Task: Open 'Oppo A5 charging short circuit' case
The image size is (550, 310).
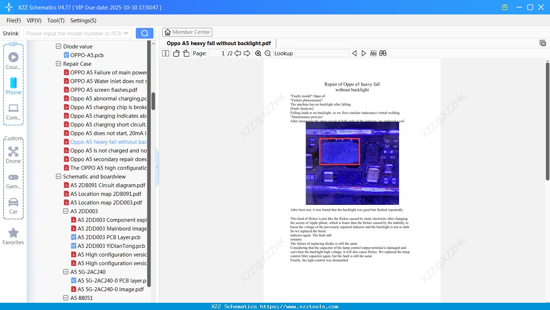Action: [x=105, y=124]
